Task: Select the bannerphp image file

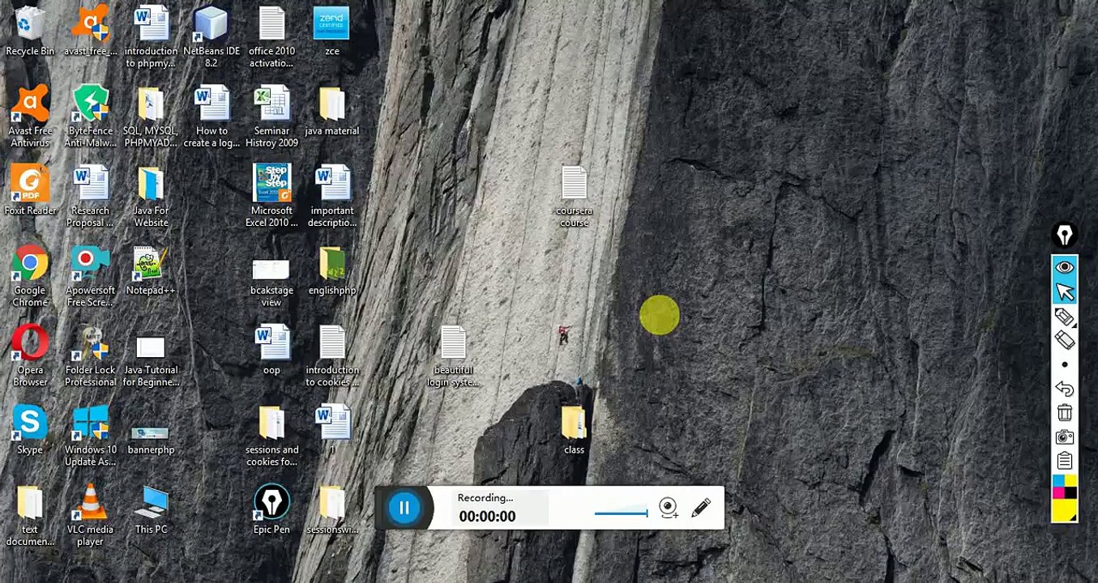Action: coord(151,441)
